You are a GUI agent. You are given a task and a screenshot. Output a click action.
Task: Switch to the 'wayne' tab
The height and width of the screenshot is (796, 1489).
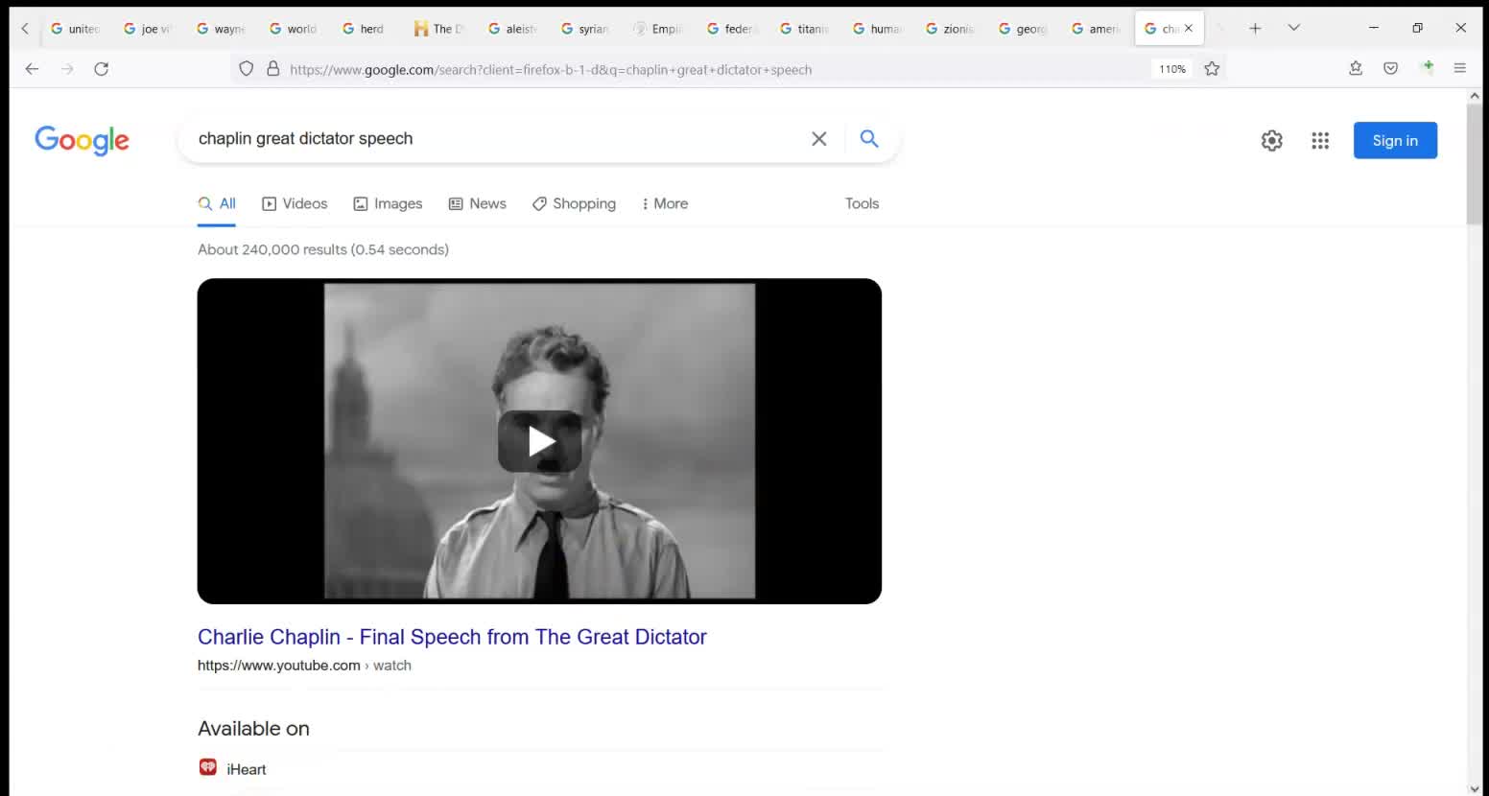(221, 29)
